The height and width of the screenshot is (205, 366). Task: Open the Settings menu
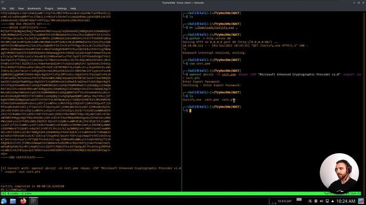(62, 9)
